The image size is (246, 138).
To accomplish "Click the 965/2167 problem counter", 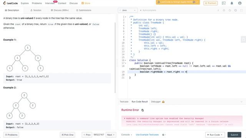I will click(99, 135).
